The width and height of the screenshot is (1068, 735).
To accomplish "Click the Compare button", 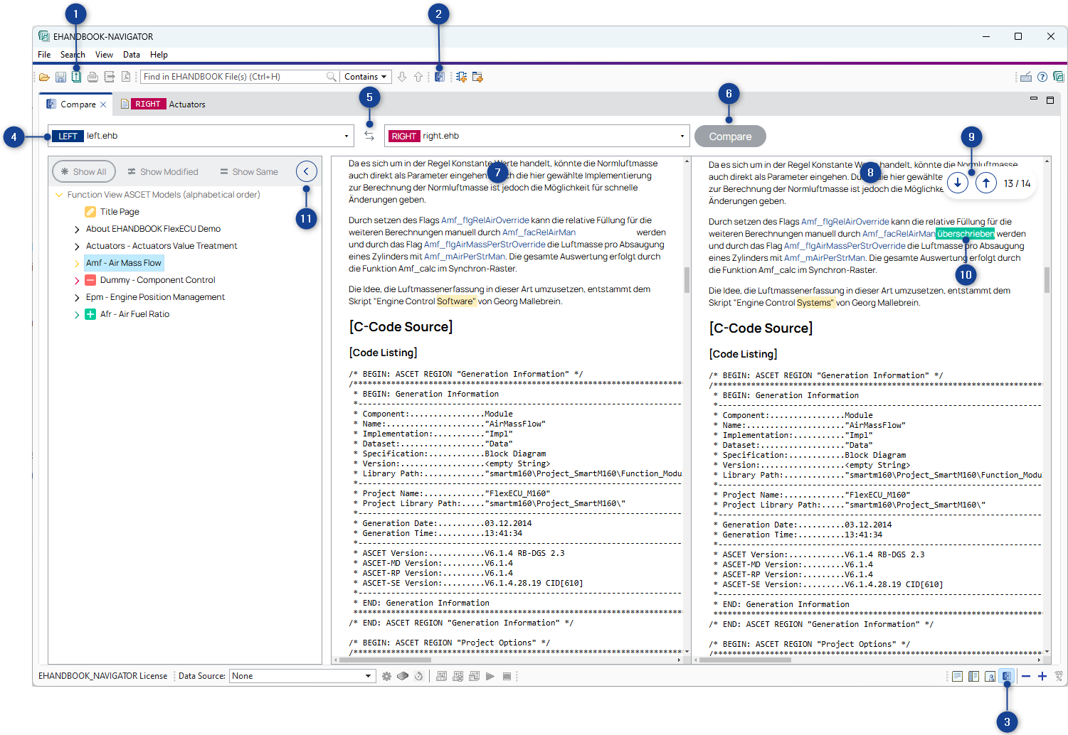I will tap(730, 136).
